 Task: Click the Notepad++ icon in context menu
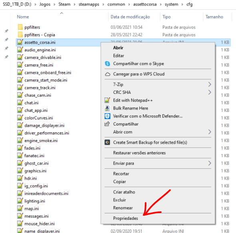[x=107, y=100]
